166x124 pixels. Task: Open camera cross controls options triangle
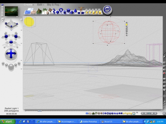coord(21,44)
